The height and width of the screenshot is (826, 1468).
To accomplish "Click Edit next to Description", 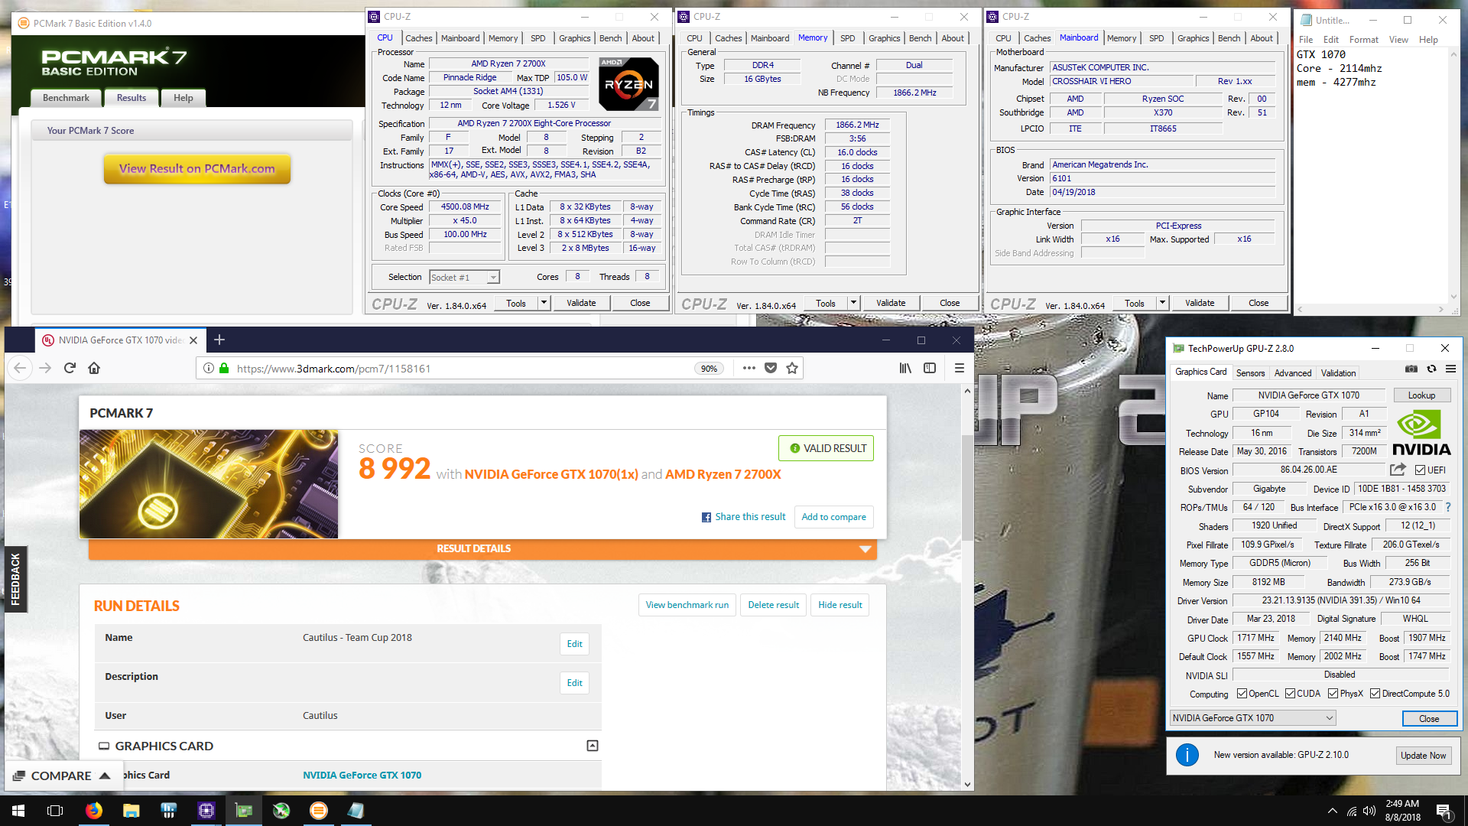I will coord(574,683).
